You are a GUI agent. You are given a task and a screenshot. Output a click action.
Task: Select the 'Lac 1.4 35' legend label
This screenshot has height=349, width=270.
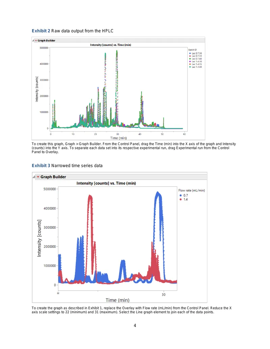[197, 64]
